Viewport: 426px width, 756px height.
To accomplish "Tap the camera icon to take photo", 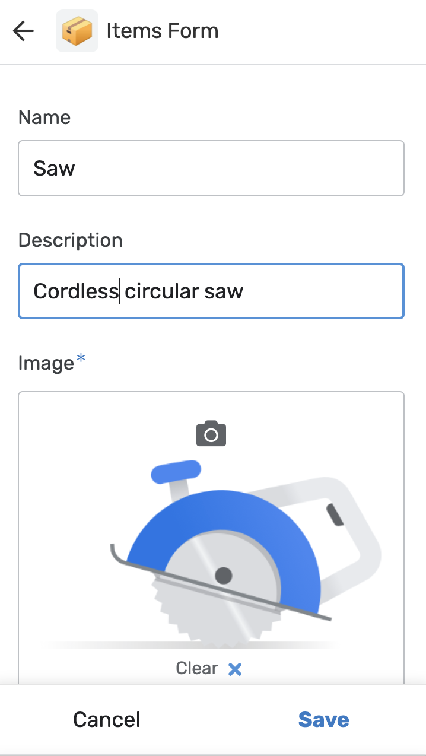I will [211, 434].
